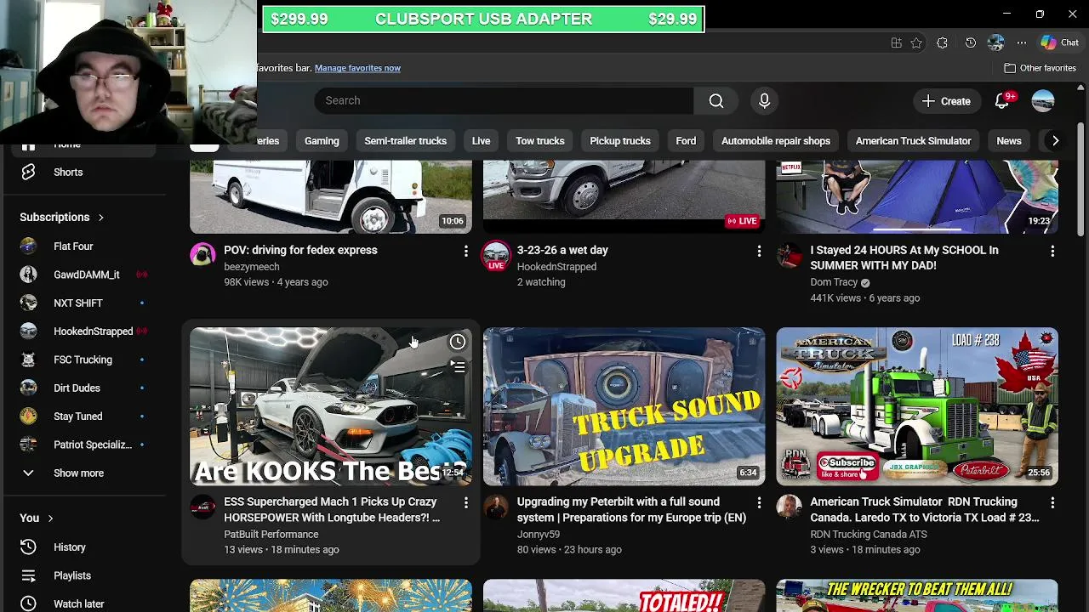1089x612 pixels.
Task: Open browser extensions puzzle icon
Action: (x=942, y=42)
